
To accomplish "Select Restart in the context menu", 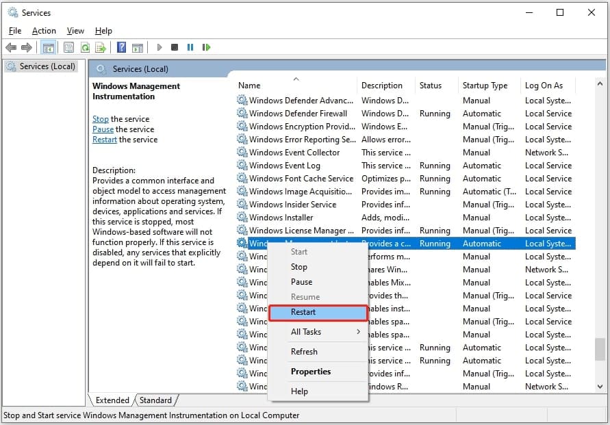I will coord(318,312).
